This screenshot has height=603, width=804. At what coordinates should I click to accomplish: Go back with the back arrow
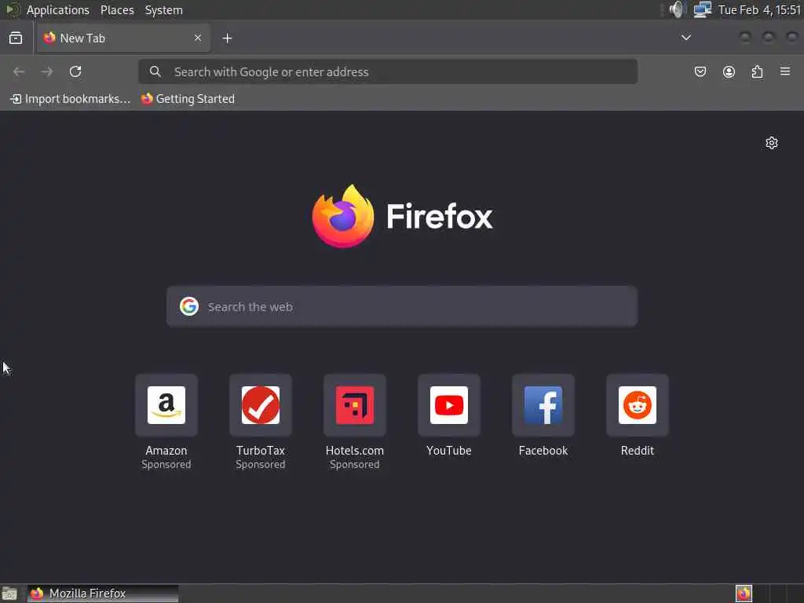pyautogui.click(x=19, y=71)
